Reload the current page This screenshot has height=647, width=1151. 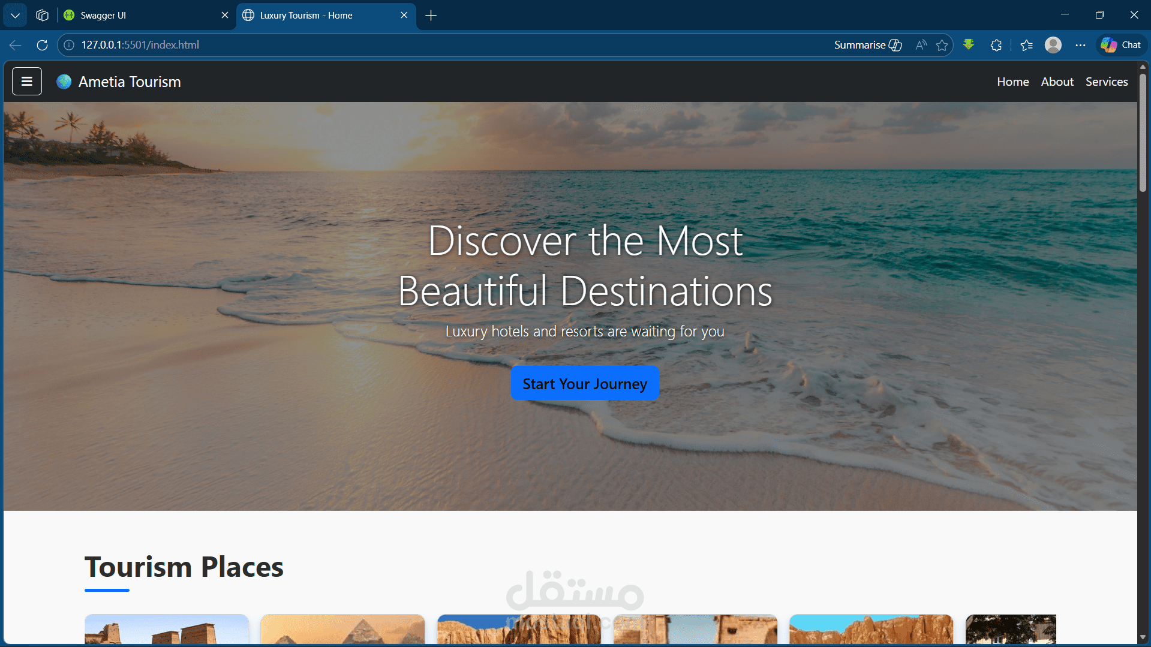coord(42,45)
